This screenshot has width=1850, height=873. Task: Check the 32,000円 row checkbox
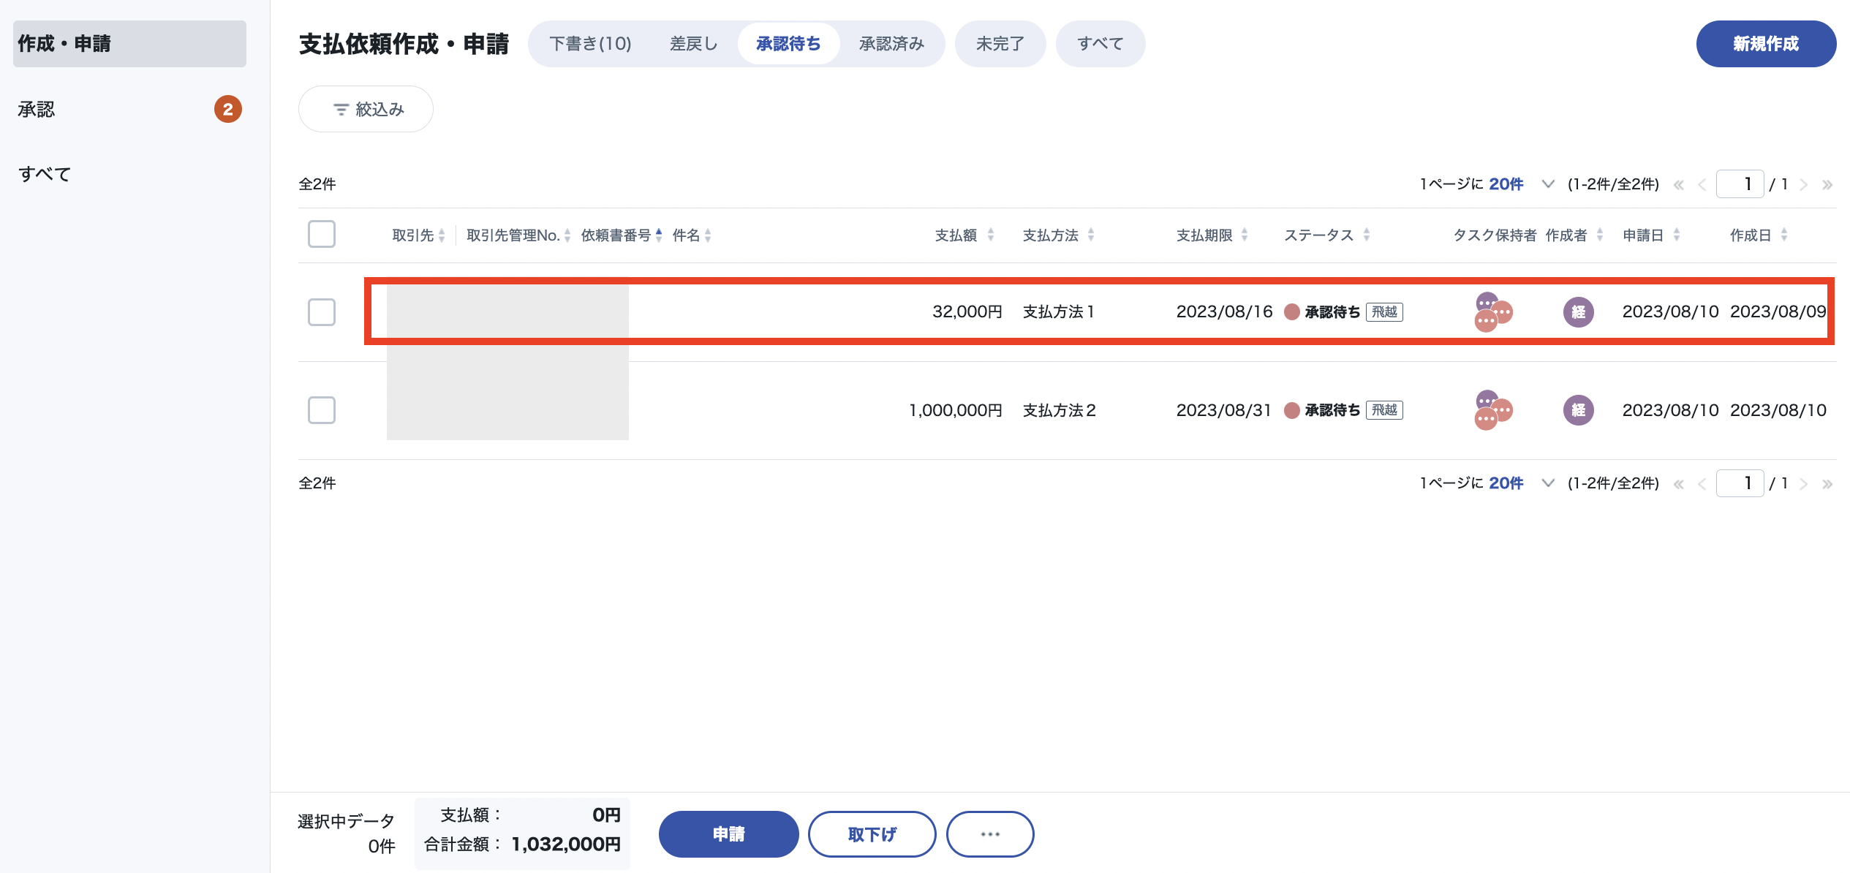point(322,312)
